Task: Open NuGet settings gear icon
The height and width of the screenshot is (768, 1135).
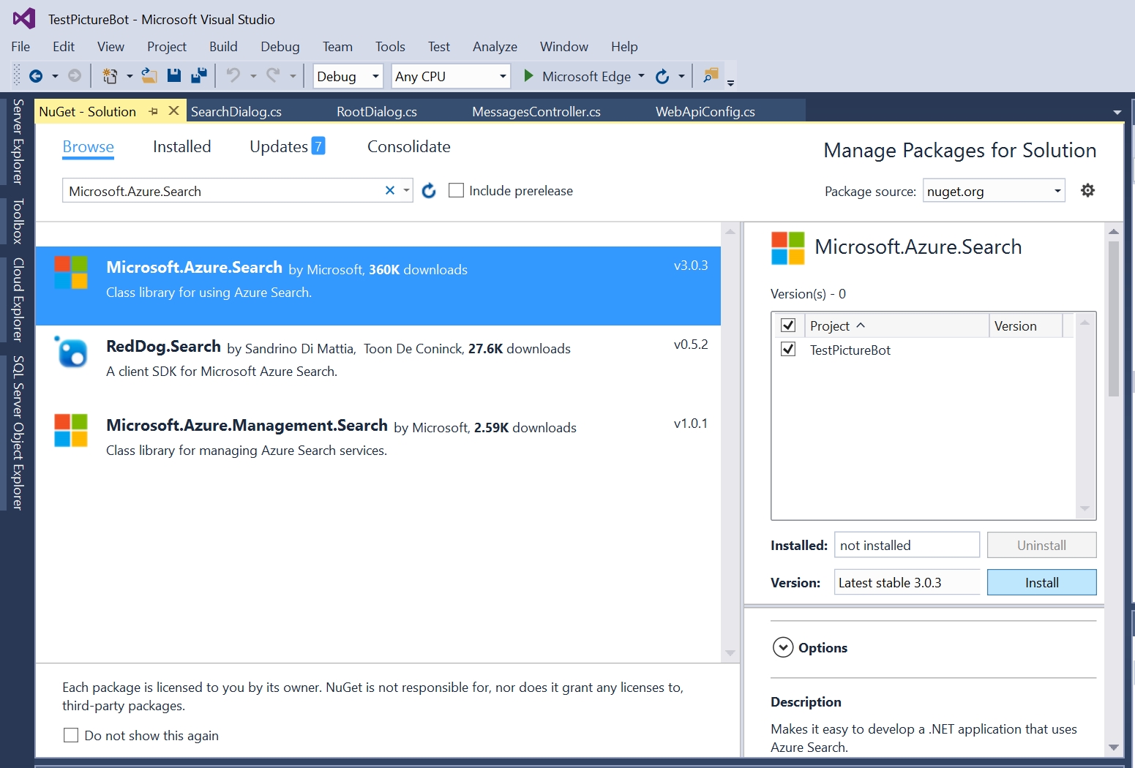Action: coord(1088,190)
